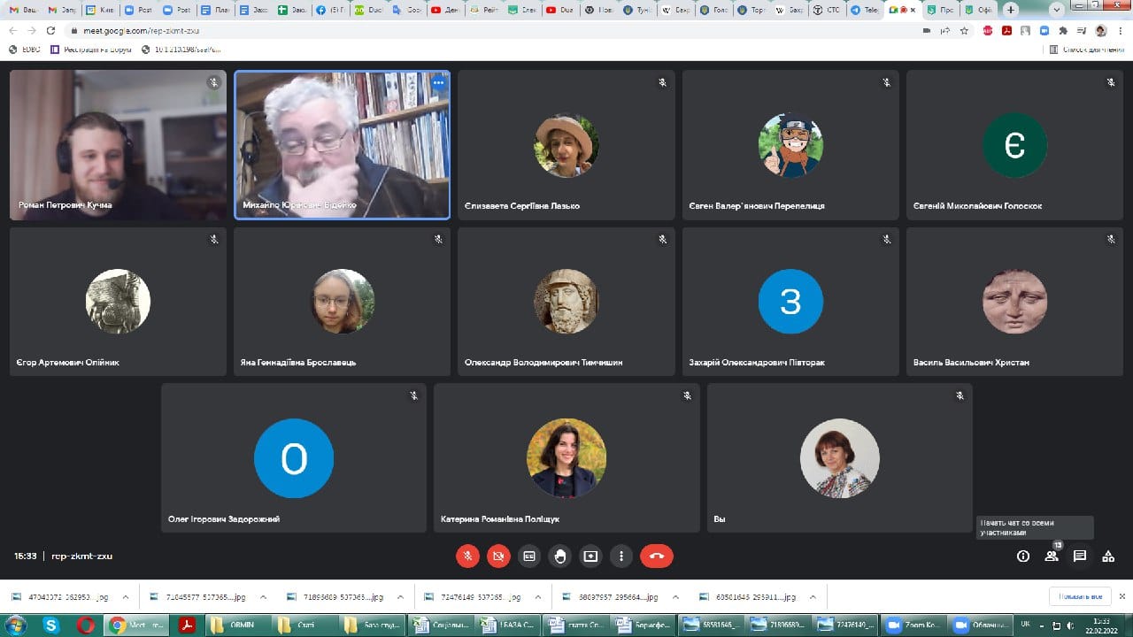Click 'Показать все' downloads button
Screen dimensions: 1133x637
point(1079,596)
